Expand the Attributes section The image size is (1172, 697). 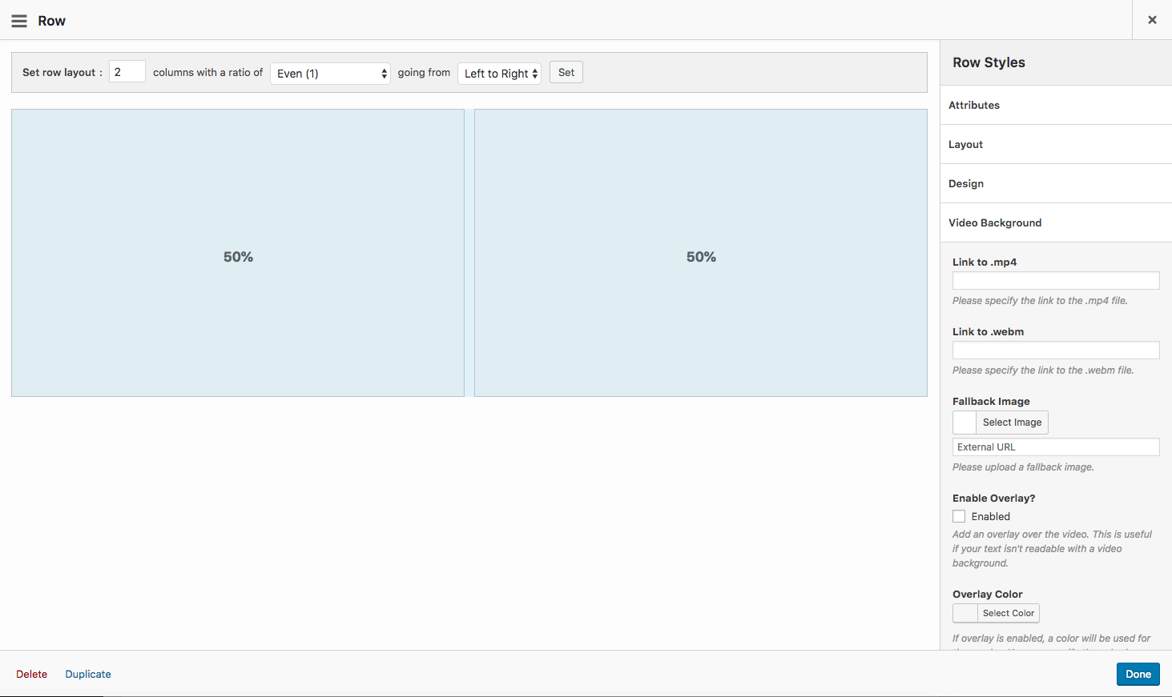tap(1056, 105)
